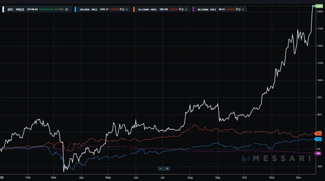Click the SPX value 3701.17
325x181 pixels.
(104, 10)
